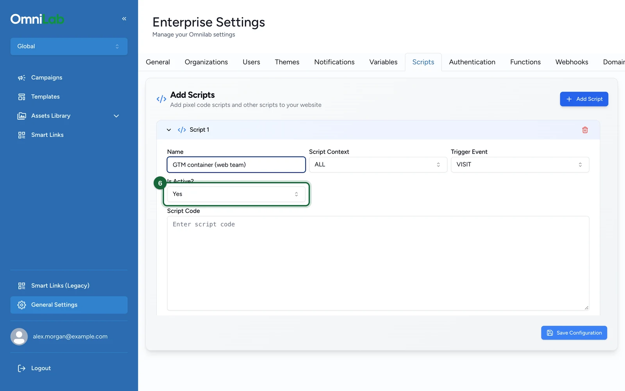The height and width of the screenshot is (391, 625).
Task: Switch to the Webhooks tab
Action: [x=572, y=62]
